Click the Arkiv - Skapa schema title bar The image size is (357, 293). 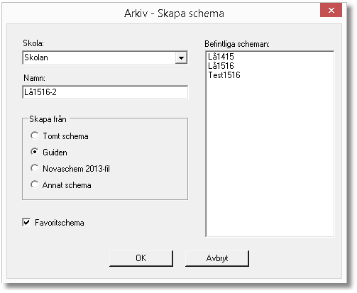[174, 13]
